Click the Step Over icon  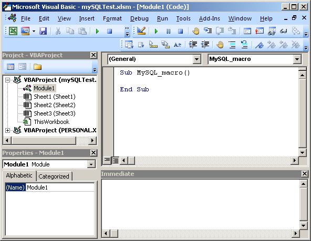[220, 31]
